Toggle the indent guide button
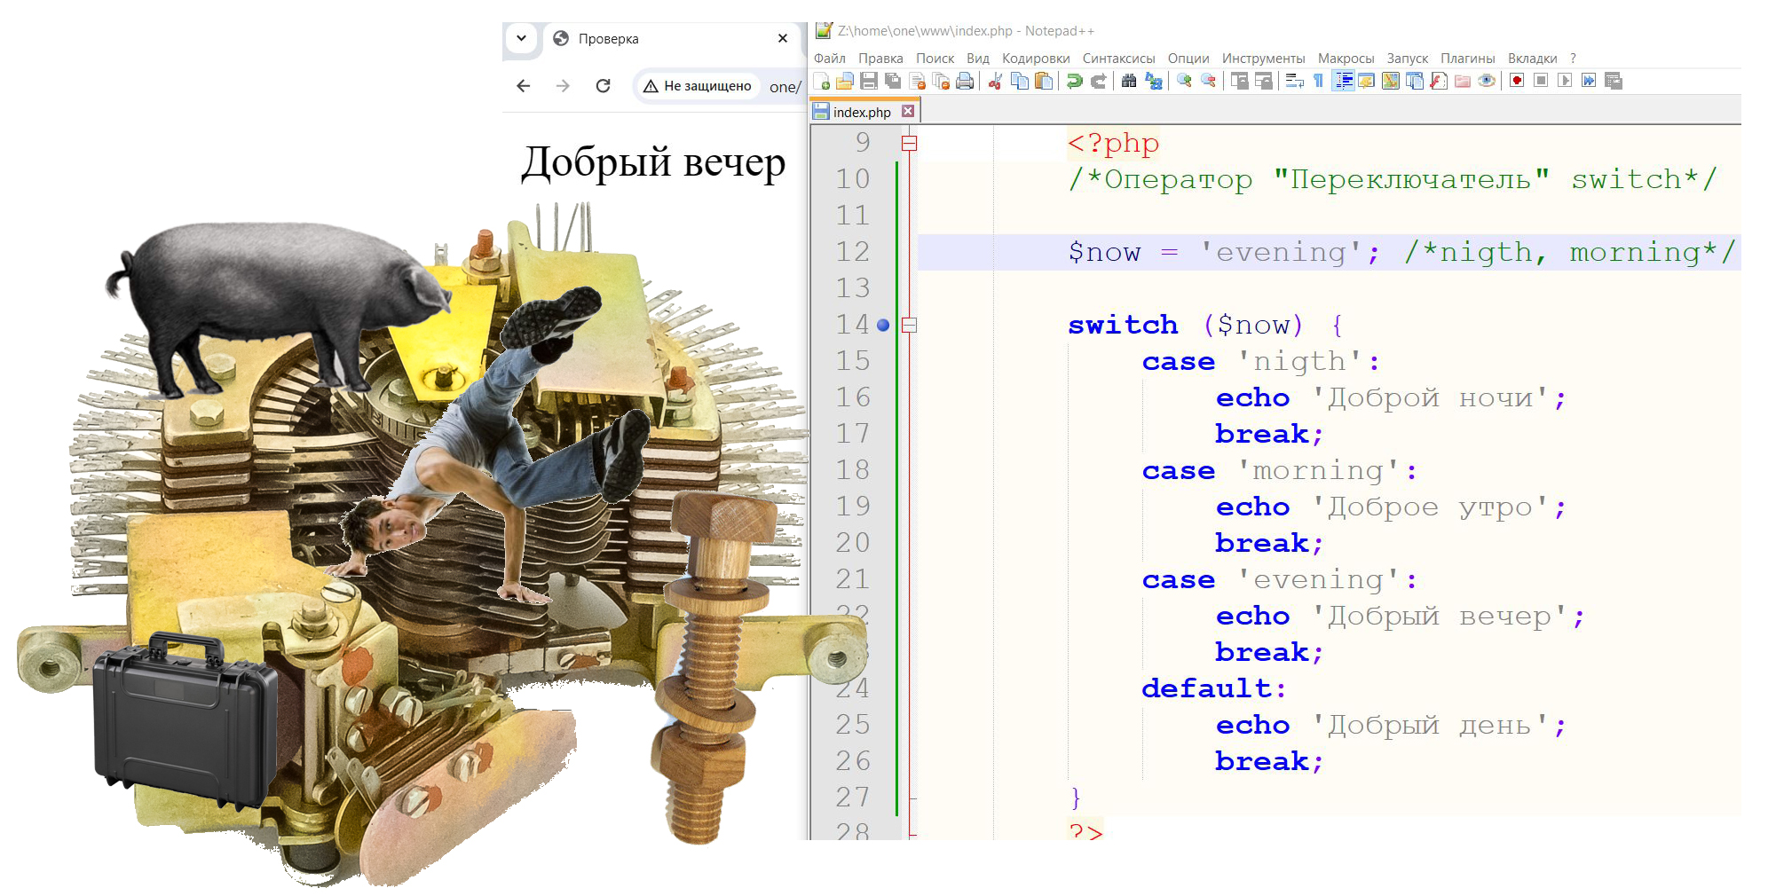Viewport: 1768px width, 896px height. coord(1343,82)
